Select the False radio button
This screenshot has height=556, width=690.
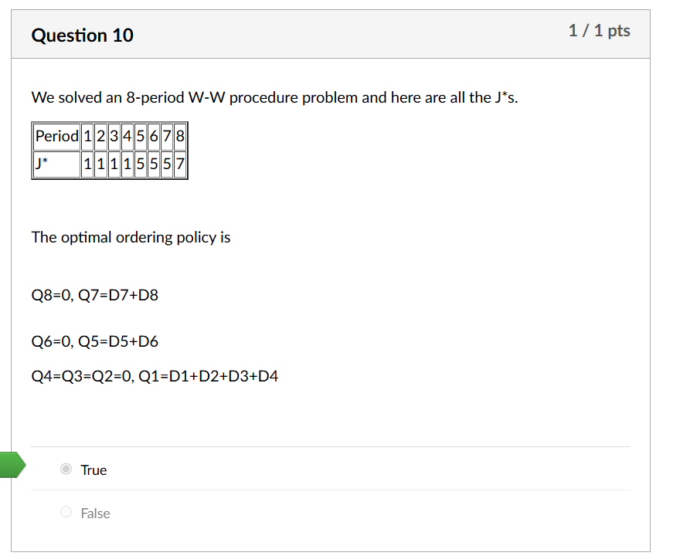tap(66, 512)
